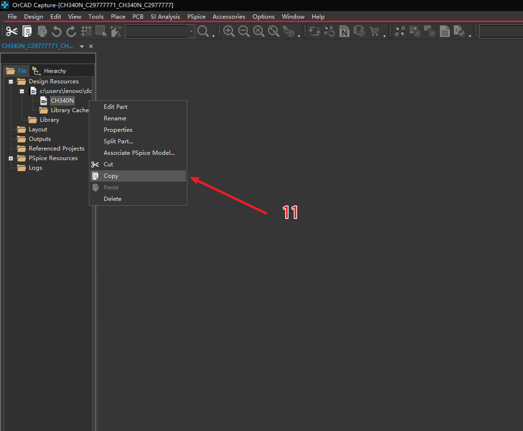
Task: Close the CH340N document tab
Action: point(91,47)
